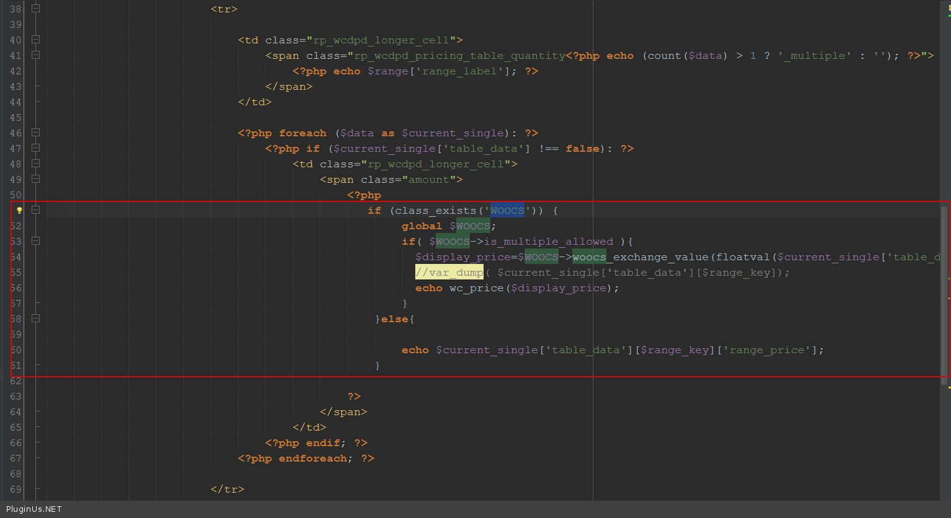
Task: Collapse the td block at line 40
Action: pyautogui.click(x=35, y=40)
